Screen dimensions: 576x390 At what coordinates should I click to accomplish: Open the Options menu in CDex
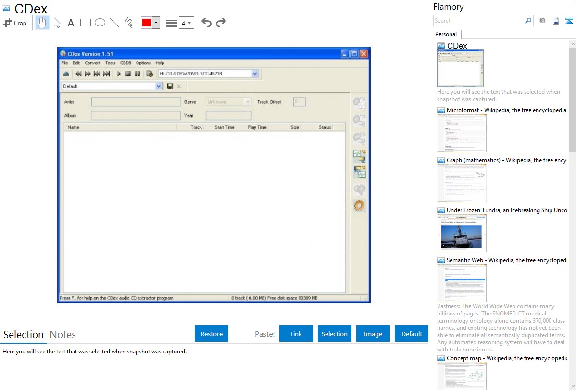[143, 63]
